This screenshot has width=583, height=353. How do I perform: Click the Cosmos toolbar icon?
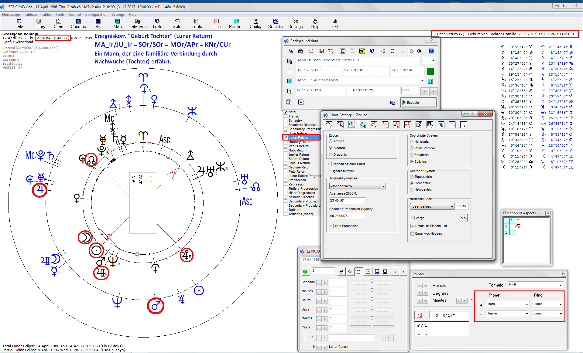(78, 23)
